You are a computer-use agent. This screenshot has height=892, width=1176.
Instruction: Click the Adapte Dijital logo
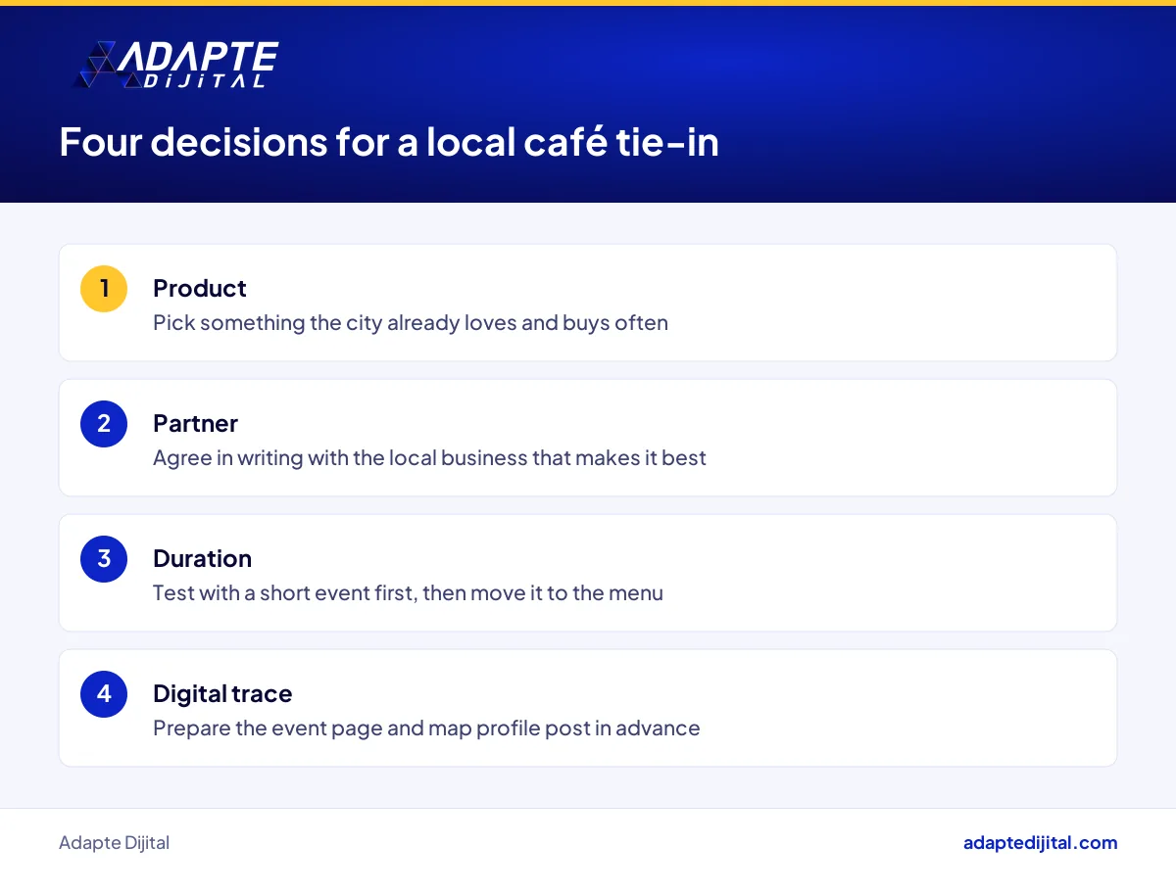click(176, 66)
